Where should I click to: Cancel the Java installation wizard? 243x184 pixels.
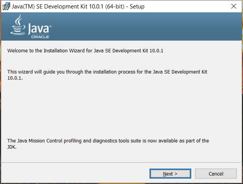point(216,174)
